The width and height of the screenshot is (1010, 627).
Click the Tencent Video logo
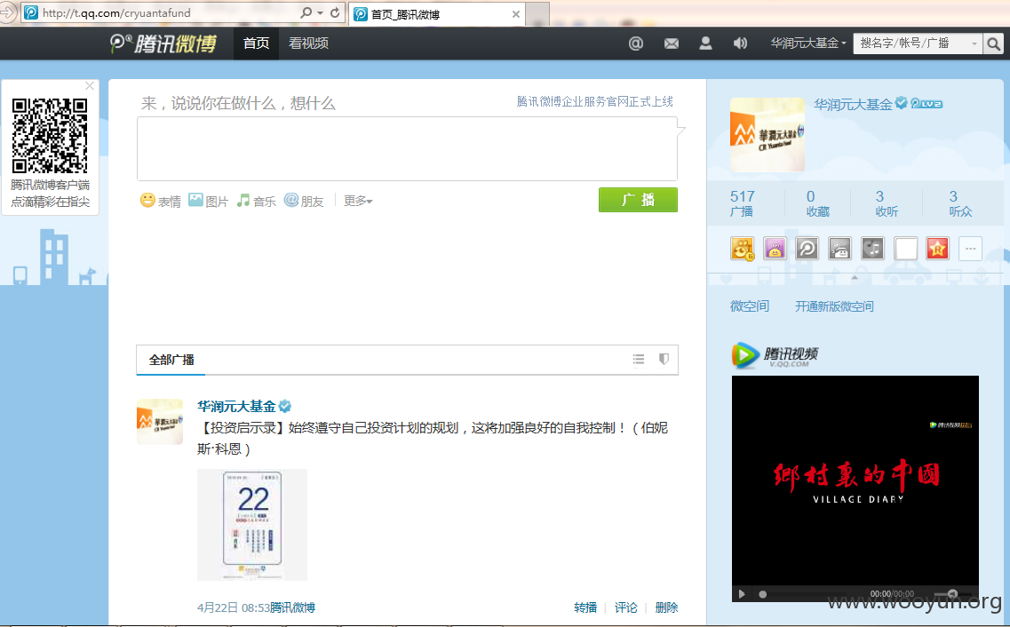[775, 355]
